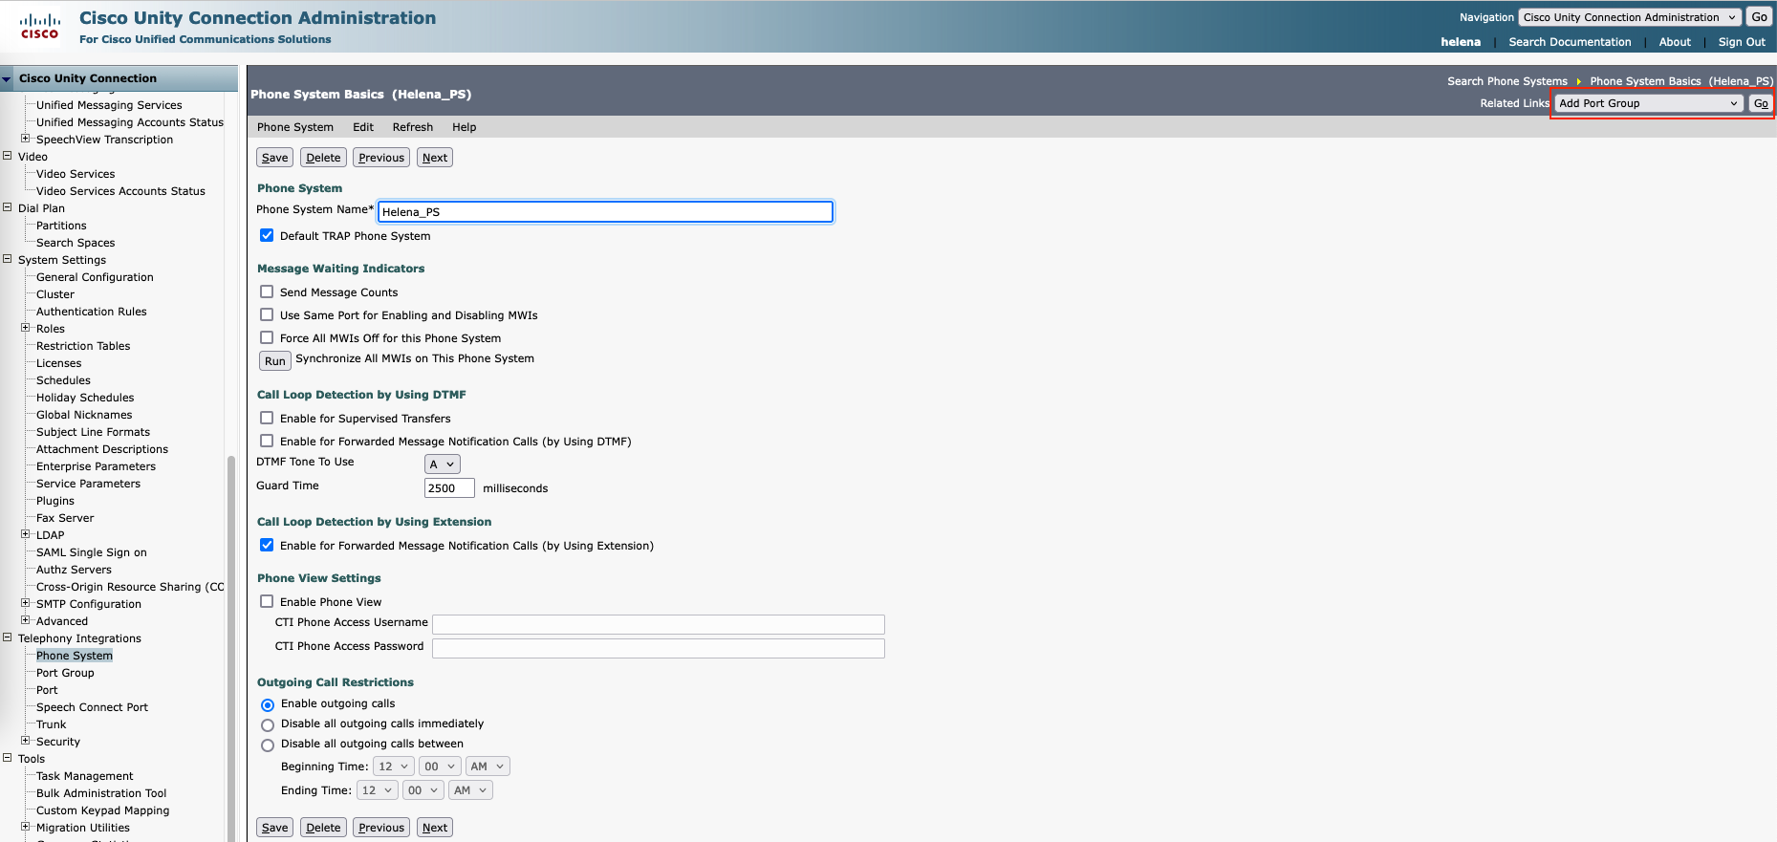The width and height of the screenshot is (1777, 842).
Task: Expand the LDAP tree node
Action: [26, 534]
